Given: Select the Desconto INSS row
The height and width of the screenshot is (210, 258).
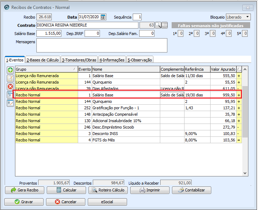Looking at the screenshot, I should [x=128, y=134].
